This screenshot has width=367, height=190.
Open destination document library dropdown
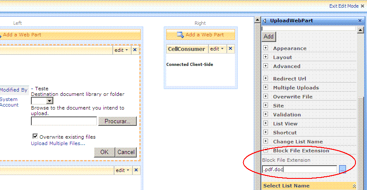49,101
